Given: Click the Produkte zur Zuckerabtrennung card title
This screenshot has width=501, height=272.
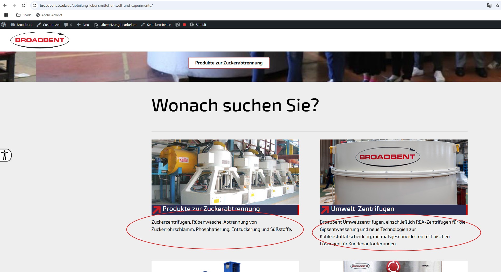Looking at the screenshot, I should (x=211, y=209).
